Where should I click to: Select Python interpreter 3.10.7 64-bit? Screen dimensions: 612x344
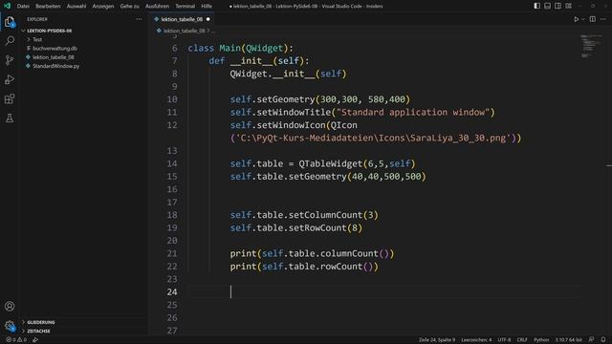pyautogui.click(x=568, y=340)
